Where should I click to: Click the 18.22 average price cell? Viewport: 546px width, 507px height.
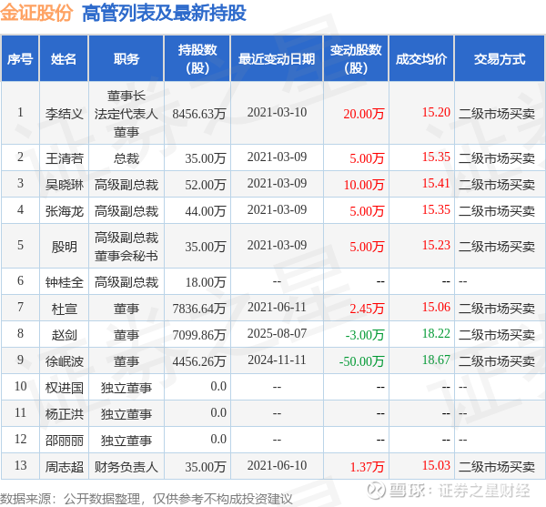(x=436, y=333)
